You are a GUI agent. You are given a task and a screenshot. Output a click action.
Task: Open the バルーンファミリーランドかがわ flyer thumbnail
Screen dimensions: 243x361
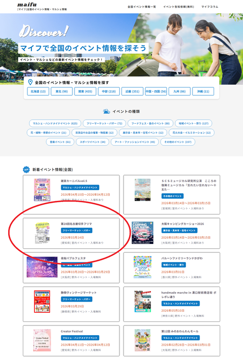tap(143, 267)
